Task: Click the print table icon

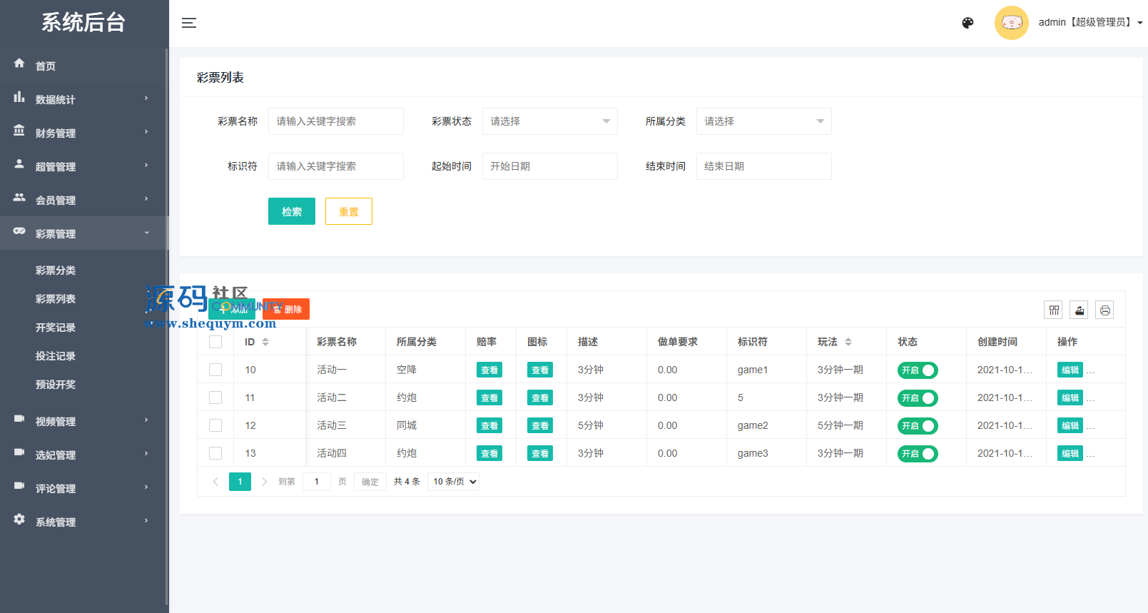Action: point(1104,310)
